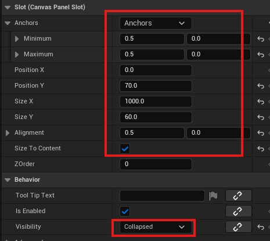Click the Size Y value field
Screen dimensions: 270x241
pyautogui.click(x=156, y=117)
